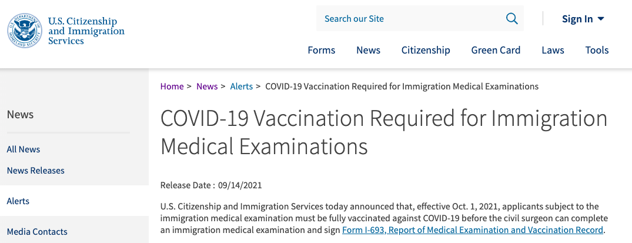Follow the Alerts breadcrumb link
The width and height of the screenshot is (632, 243).
pyautogui.click(x=242, y=86)
